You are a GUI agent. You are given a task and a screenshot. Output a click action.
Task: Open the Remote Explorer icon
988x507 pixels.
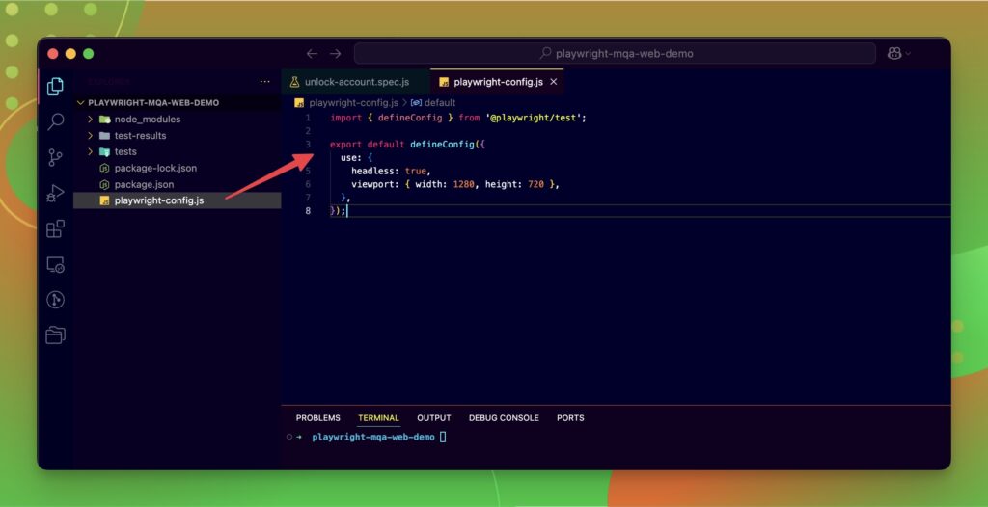55,264
